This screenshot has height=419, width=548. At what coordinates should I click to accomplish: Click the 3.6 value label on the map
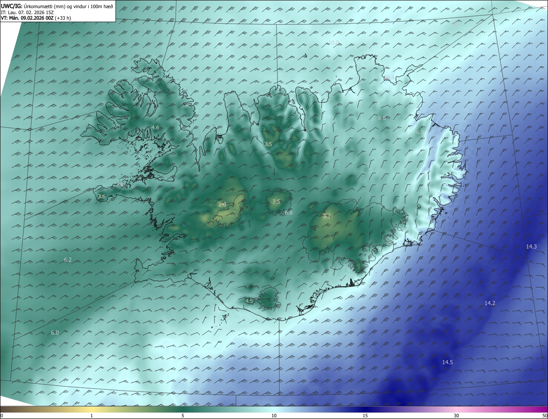(x=101, y=197)
